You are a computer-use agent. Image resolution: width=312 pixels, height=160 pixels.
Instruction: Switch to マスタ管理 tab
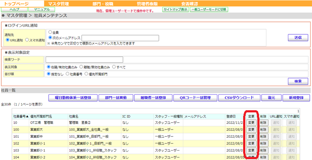pyautogui.click(x=59, y=3)
